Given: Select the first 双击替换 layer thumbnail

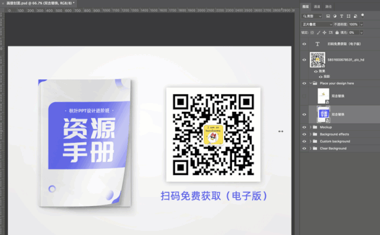Looking at the screenshot, I should [x=324, y=96].
